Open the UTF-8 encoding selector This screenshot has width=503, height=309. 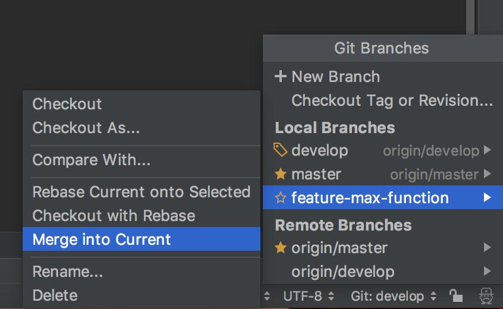coord(309,296)
